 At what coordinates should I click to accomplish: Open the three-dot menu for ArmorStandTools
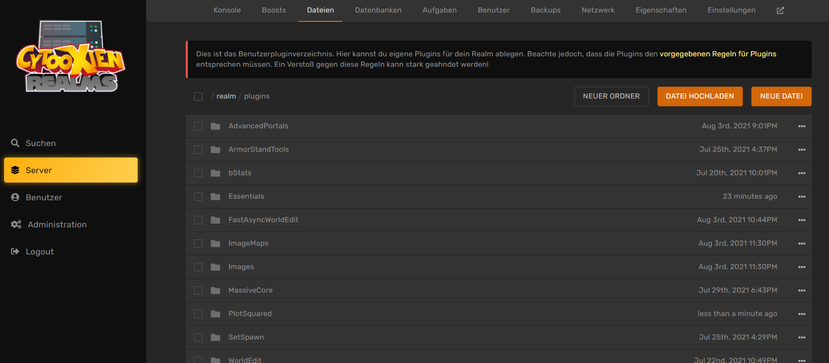click(802, 150)
